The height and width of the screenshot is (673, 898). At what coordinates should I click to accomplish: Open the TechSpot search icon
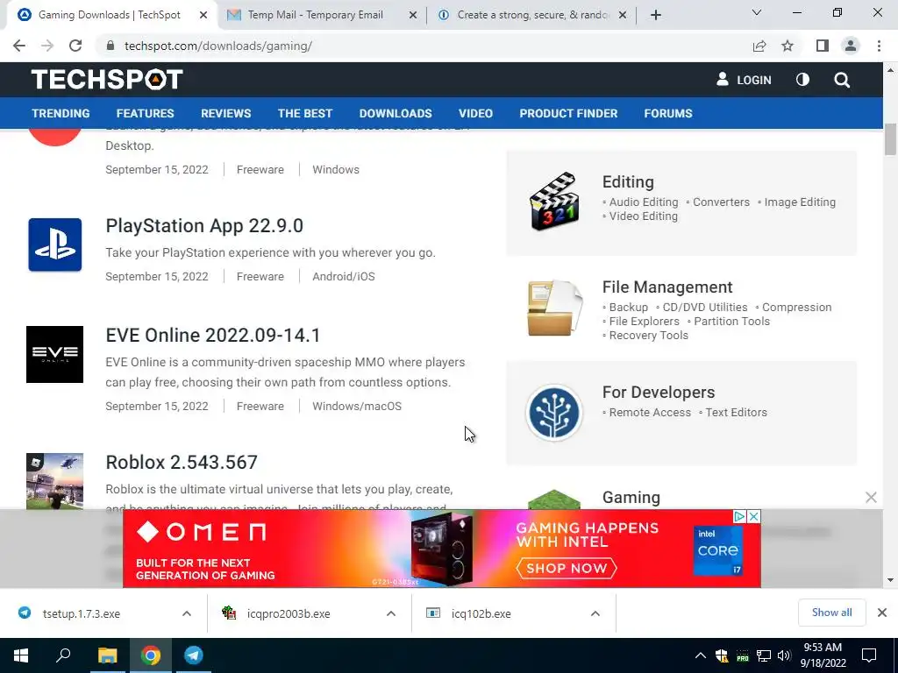coord(842,80)
